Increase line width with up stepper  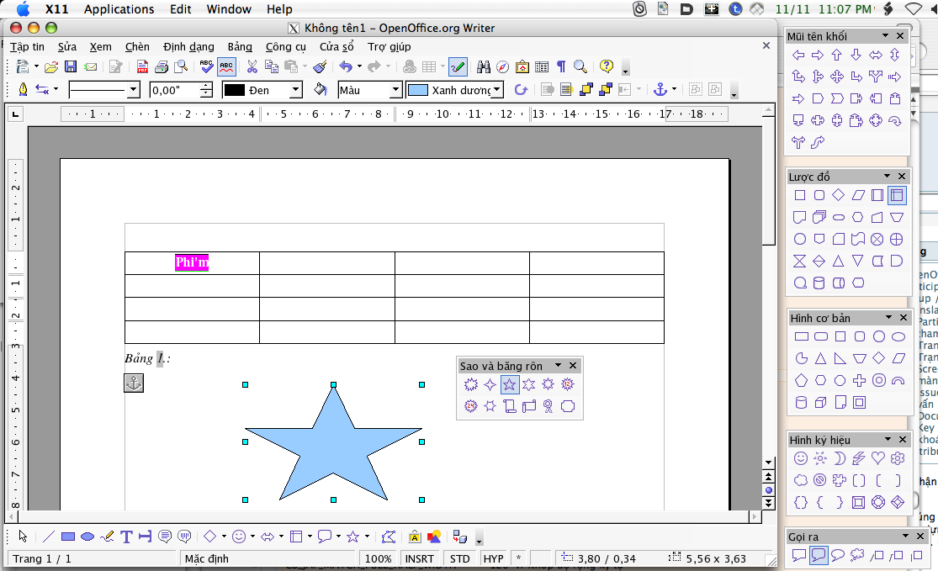pos(206,86)
